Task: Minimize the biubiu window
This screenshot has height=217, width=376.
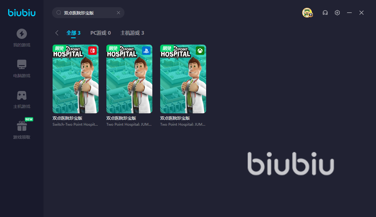Action: 349,13
